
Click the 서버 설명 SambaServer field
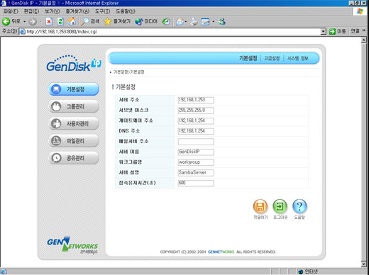(196, 173)
